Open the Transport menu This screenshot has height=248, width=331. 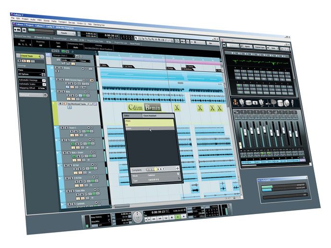pos(62,22)
